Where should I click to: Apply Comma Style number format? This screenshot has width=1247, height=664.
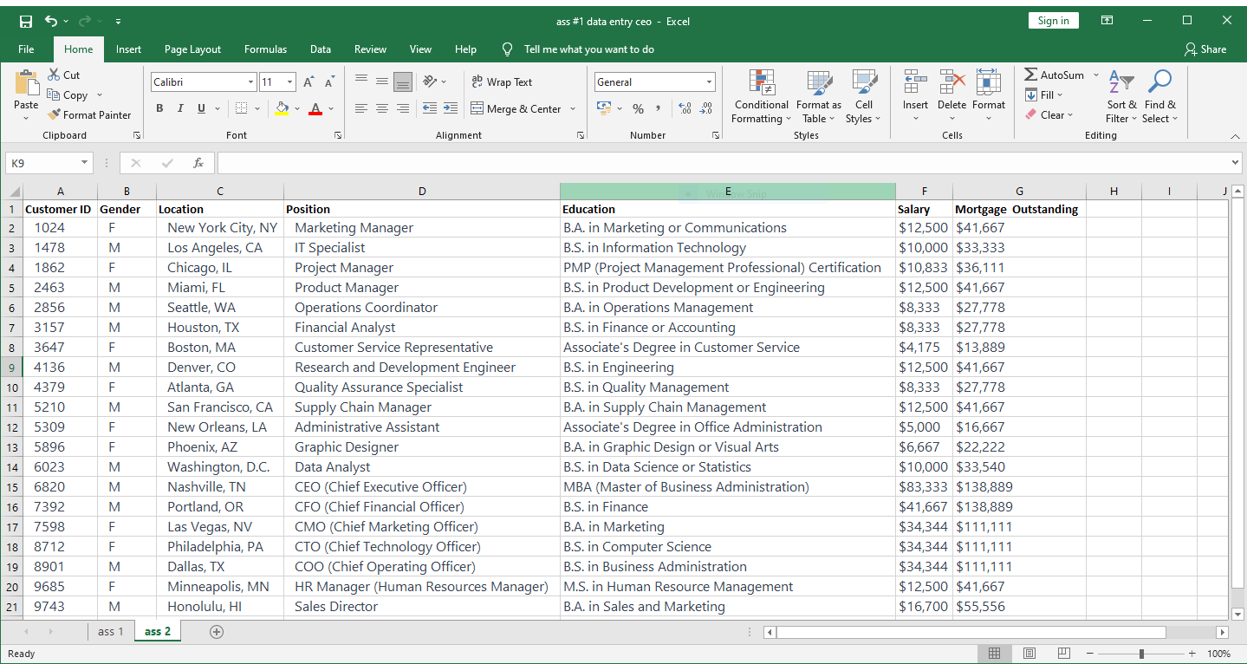(659, 108)
